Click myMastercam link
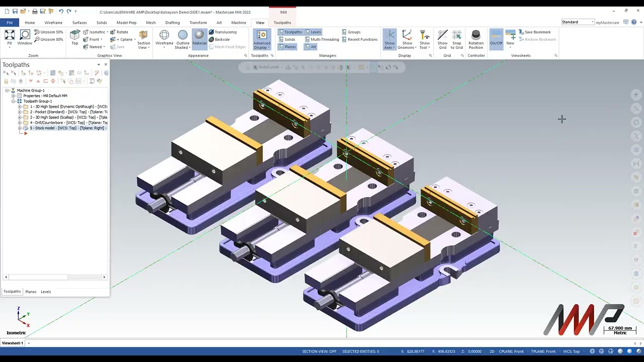This screenshot has width=644, height=362. tap(607, 23)
